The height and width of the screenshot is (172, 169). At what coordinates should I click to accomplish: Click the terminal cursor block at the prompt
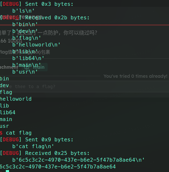(7, 171)
